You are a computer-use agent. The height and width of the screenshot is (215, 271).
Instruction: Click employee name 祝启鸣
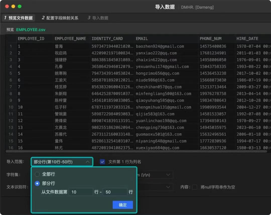tap(61, 53)
